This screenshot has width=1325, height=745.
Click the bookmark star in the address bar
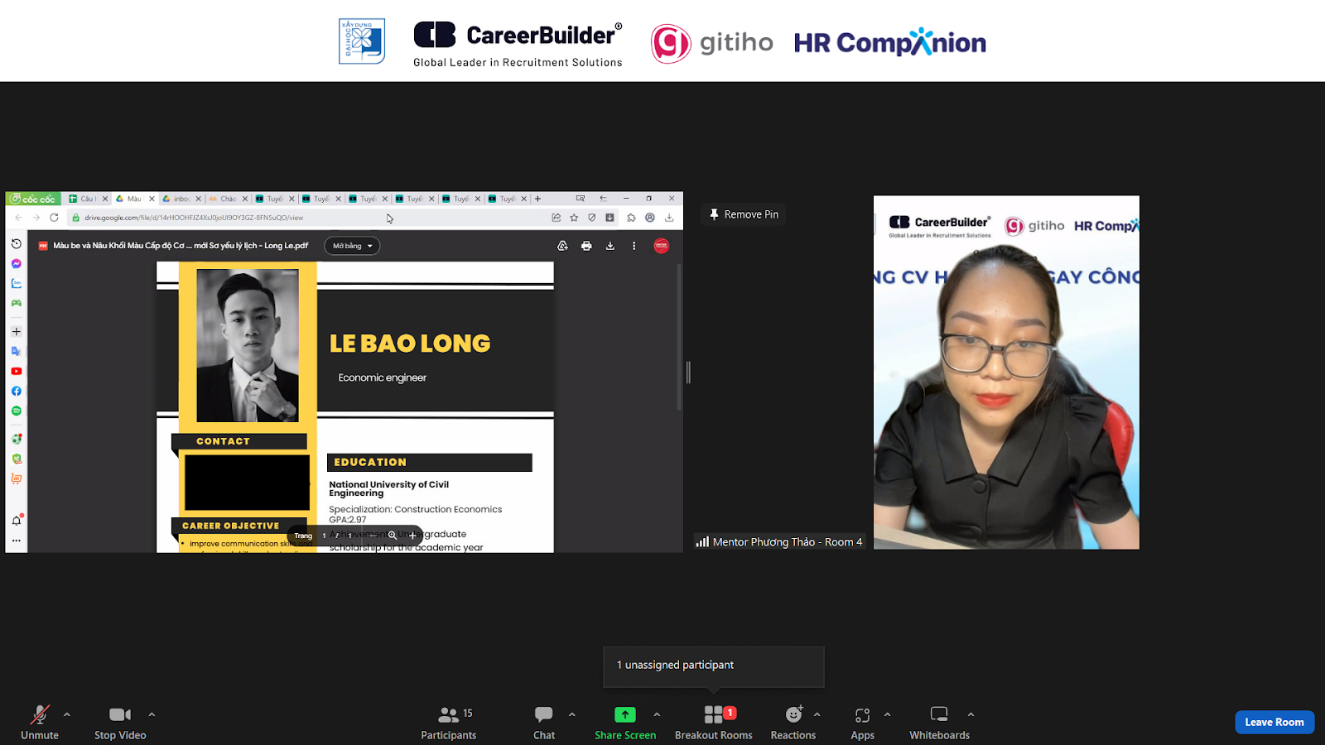coord(574,218)
